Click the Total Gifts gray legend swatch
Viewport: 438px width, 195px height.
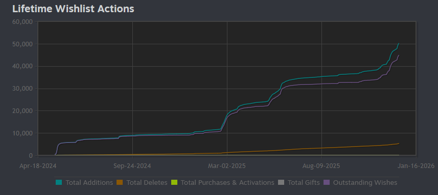(x=281, y=183)
